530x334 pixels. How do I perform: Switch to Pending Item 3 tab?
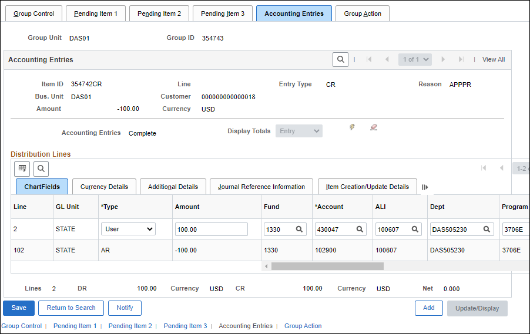tap(223, 14)
